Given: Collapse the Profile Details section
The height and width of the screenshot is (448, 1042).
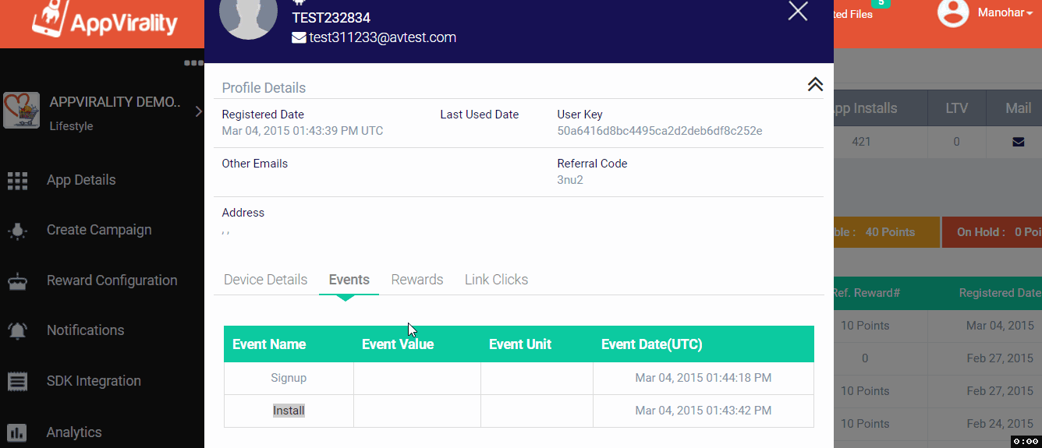Looking at the screenshot, I should tap(815, 84).
